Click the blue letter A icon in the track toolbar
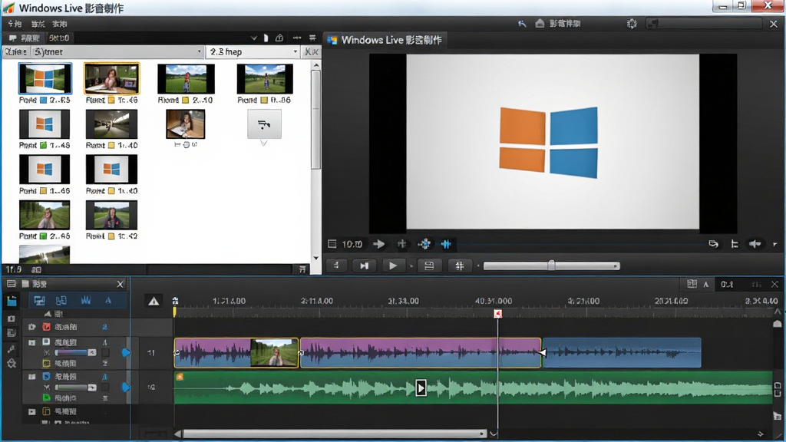Screen dimensions: 786x442 108,301
